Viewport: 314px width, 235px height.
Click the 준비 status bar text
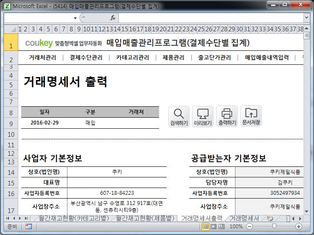click(x=12, y=227)
